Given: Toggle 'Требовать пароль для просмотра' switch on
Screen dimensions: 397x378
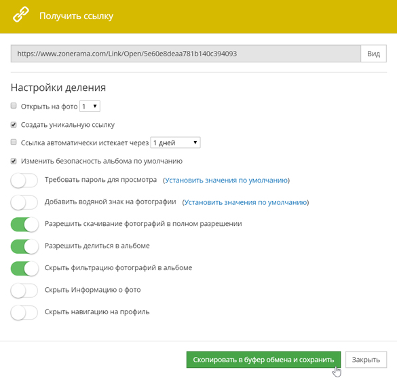Looking at the screenshot, I should (x=24, y=181).
